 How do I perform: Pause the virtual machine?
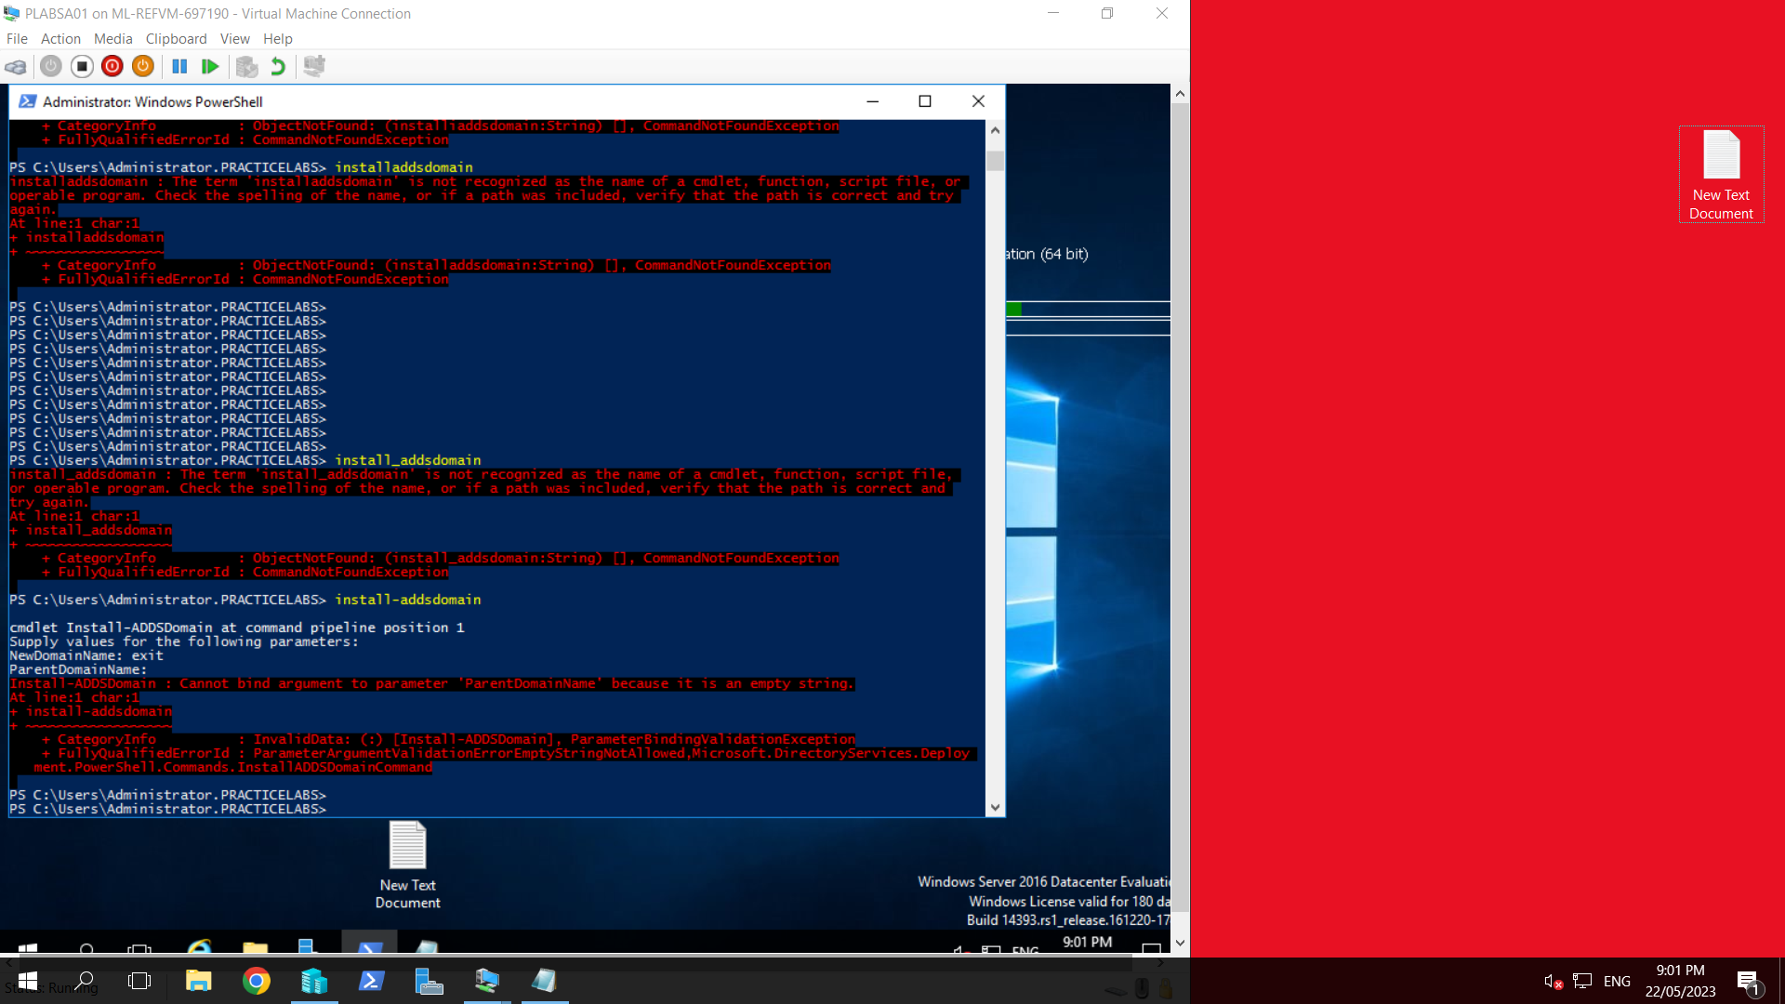(x=179, y=67)
